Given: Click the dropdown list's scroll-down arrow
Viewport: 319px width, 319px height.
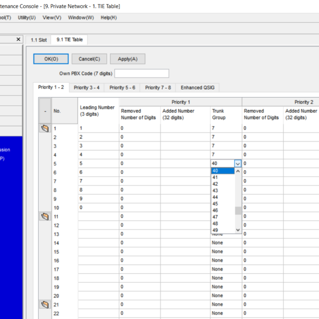Looking at the screenshot, I should click(238, 230).
